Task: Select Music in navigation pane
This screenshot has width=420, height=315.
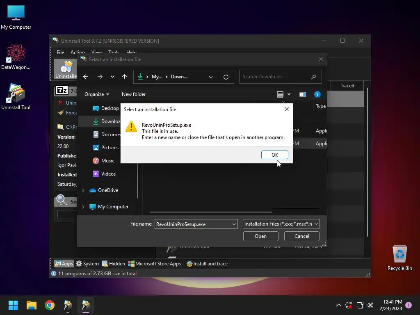Action: 103,161
